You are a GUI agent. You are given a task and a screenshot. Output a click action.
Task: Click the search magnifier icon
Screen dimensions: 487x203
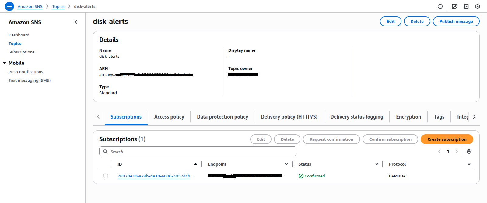coord(105,151)
